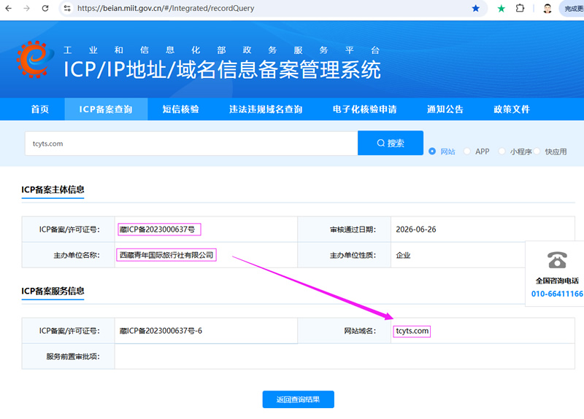Open the 违法违规域名查询 nav tab
Screen dimensions: 584x419
(266, 109)
